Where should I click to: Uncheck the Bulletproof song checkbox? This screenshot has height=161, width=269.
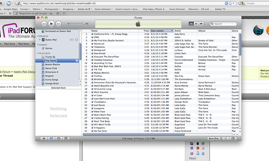pos(92,50)
